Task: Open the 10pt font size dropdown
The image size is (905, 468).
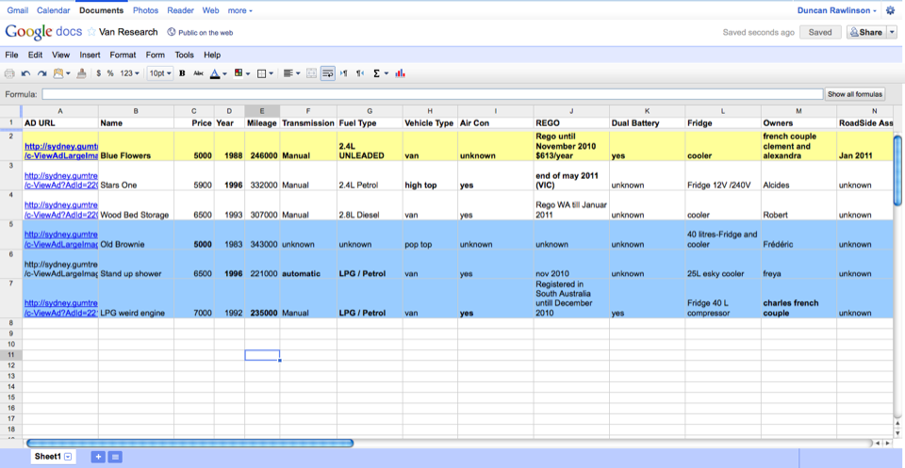Action: [160, 73]
